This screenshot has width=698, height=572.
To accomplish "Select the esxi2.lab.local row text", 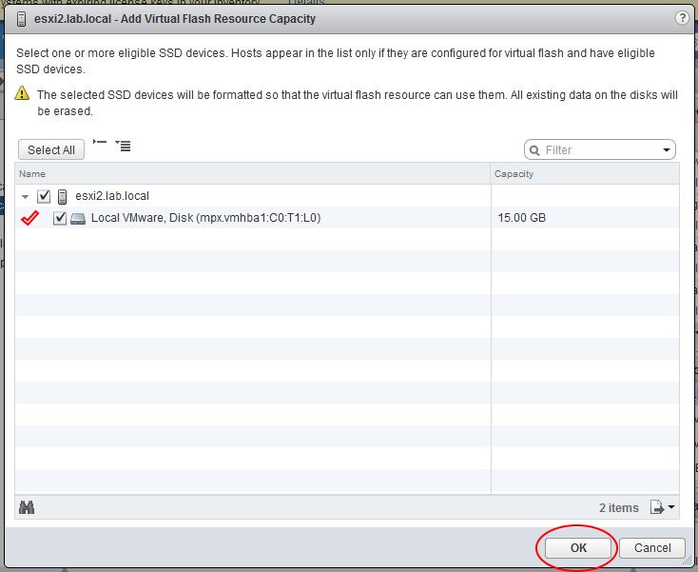I will [x=112, y=196].
